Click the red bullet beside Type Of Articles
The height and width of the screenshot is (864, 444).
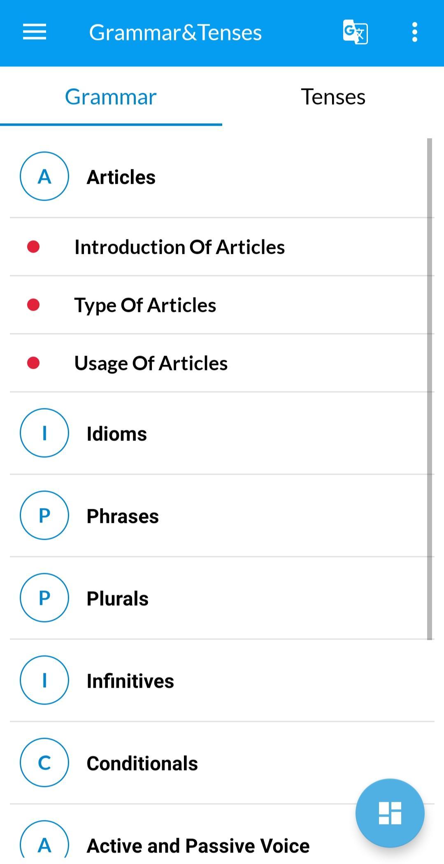tap(33, 305)
